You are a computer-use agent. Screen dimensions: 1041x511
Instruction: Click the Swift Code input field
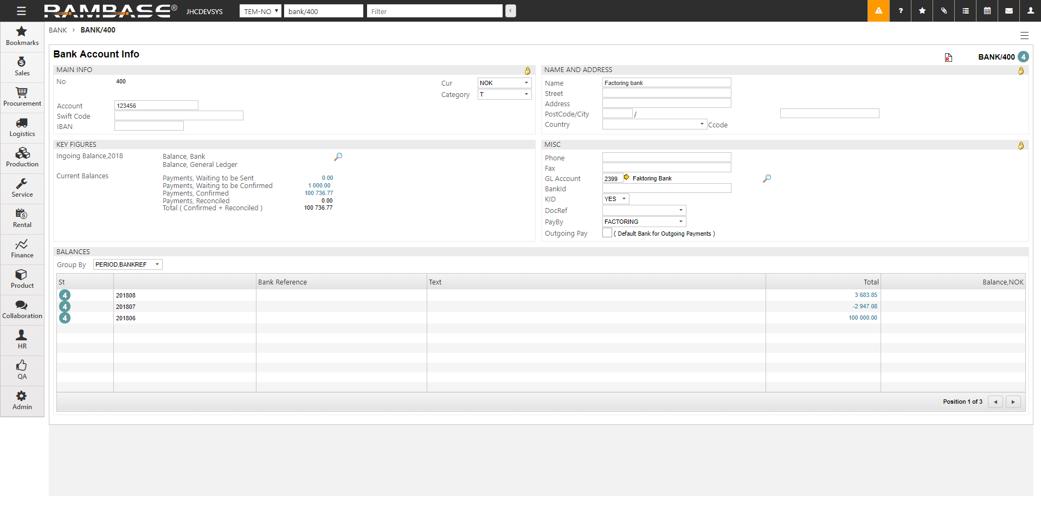[x=178, y=116]
